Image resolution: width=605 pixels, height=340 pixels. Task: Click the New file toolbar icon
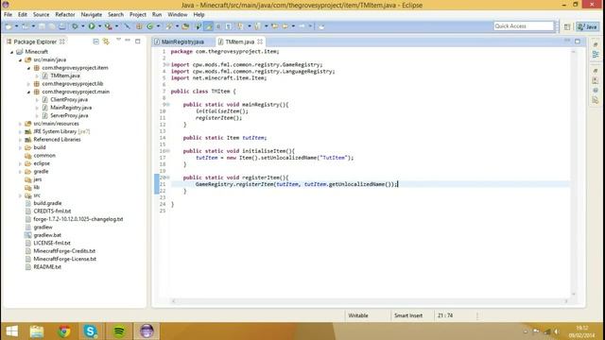[x=9, y=26]
